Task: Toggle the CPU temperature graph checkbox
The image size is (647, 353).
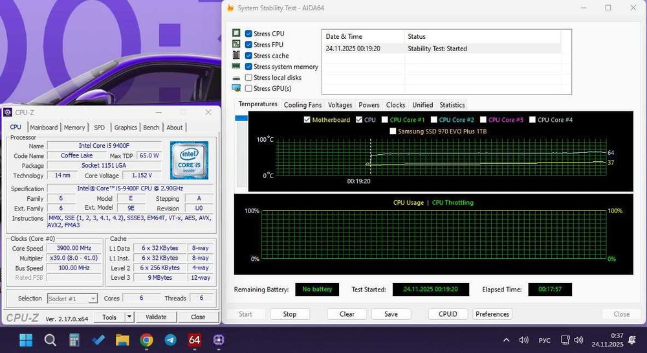Action: pyautogui.click(x=359, y=120)
